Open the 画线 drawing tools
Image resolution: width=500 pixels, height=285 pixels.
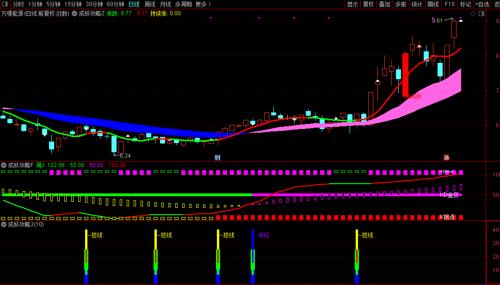click(x=433, y=4)
